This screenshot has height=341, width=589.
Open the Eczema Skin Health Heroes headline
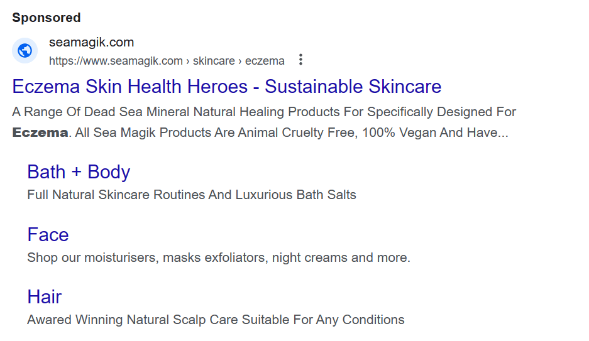tap(226, 87)
